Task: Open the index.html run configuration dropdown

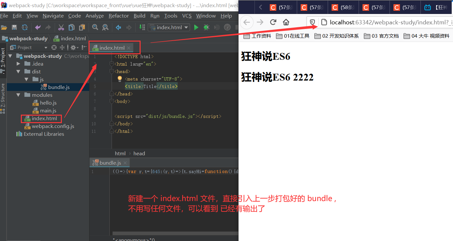Action: pyautogui.click(x=169, y=27)
